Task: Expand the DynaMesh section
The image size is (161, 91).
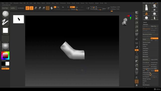Action: pos(145,53)
